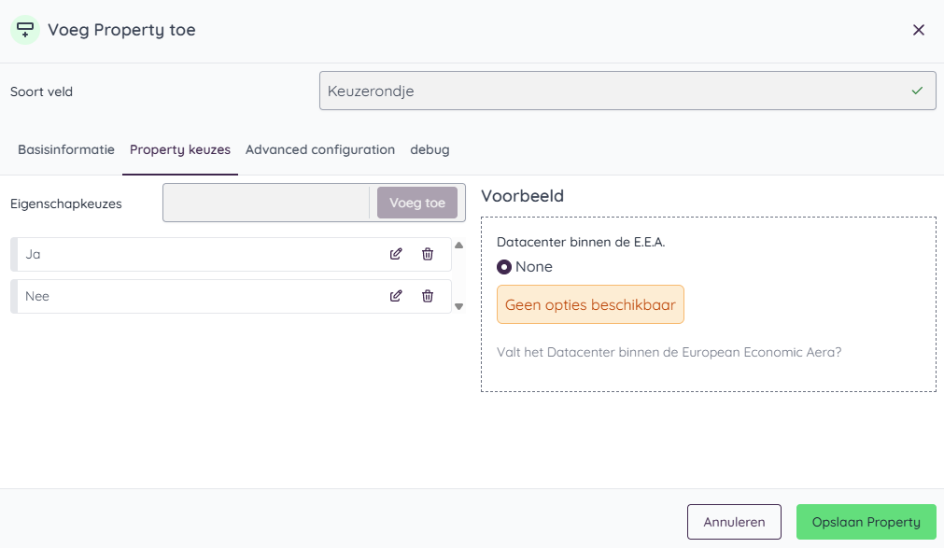Viewport: 944px width, 548px height.
Task: Click the edit pencil icon for Ja
Action: coord(396,254)
